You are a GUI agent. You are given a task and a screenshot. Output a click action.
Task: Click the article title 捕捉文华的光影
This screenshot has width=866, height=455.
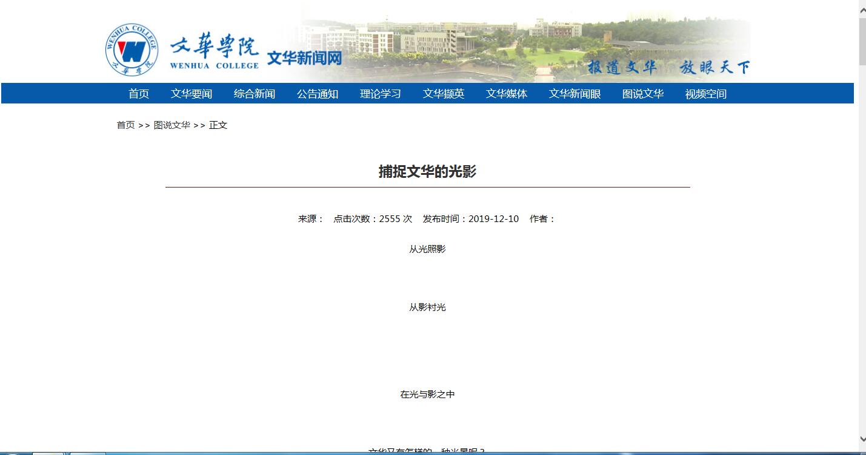[x=428, y=172]
